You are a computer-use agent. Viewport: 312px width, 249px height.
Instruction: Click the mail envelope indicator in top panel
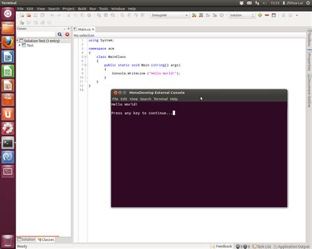[x=249, y=3]
